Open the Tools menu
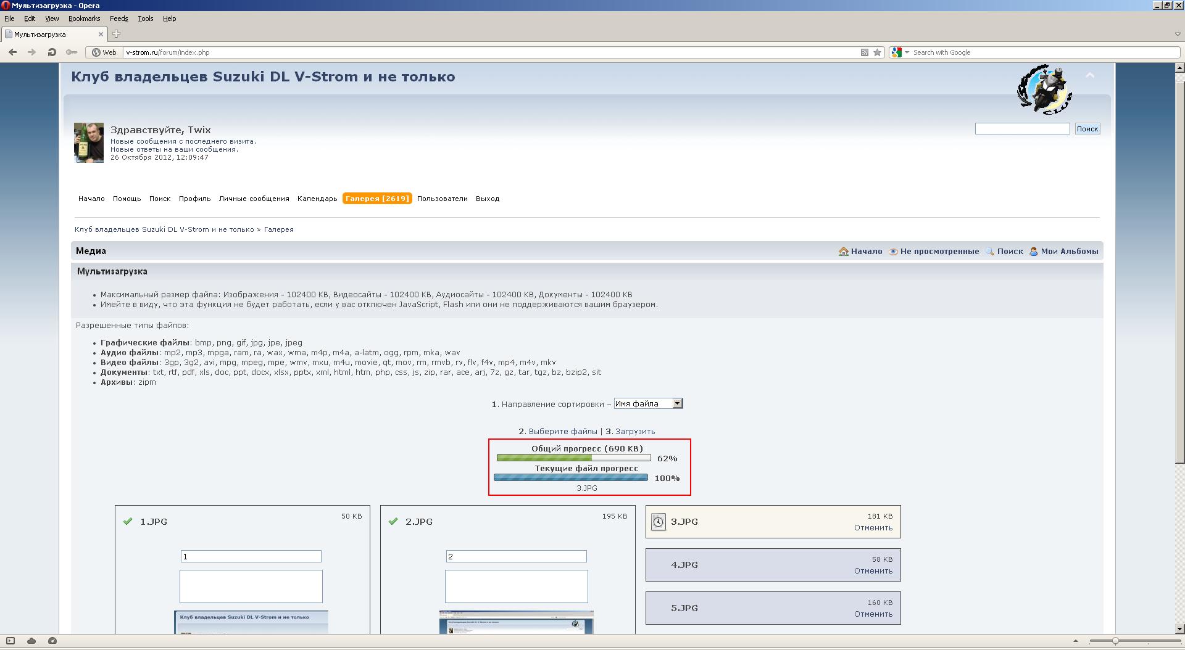This screenshot has width=1185, height=650. coord(146,19)
